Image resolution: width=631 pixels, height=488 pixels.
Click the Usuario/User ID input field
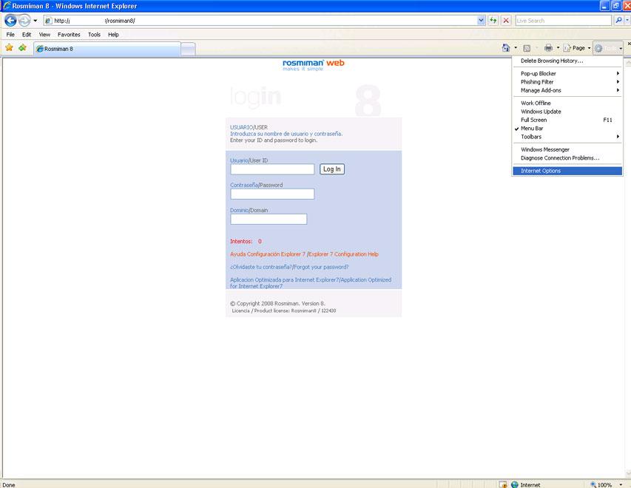pyautogui.click(x=272, y=169)
